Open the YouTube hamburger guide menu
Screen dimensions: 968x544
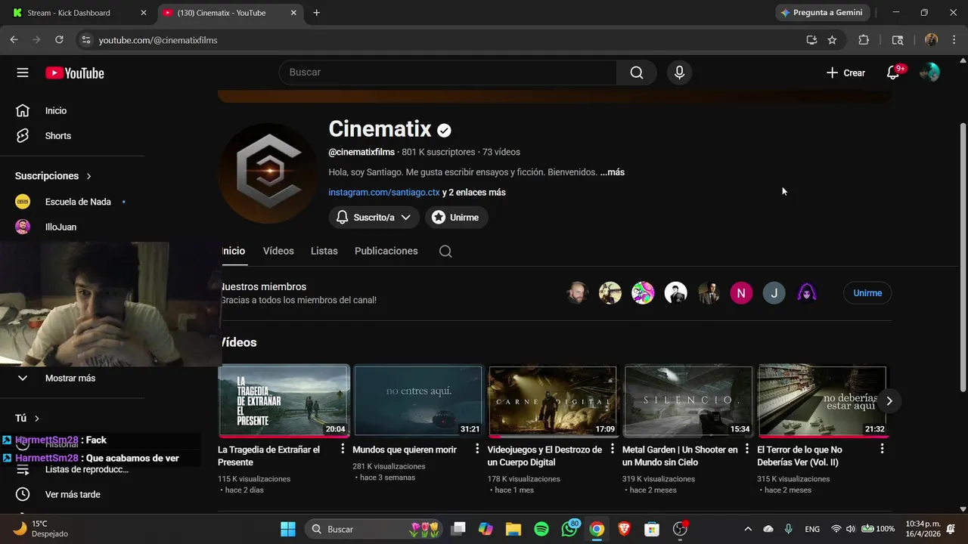(x=23, y=73)
